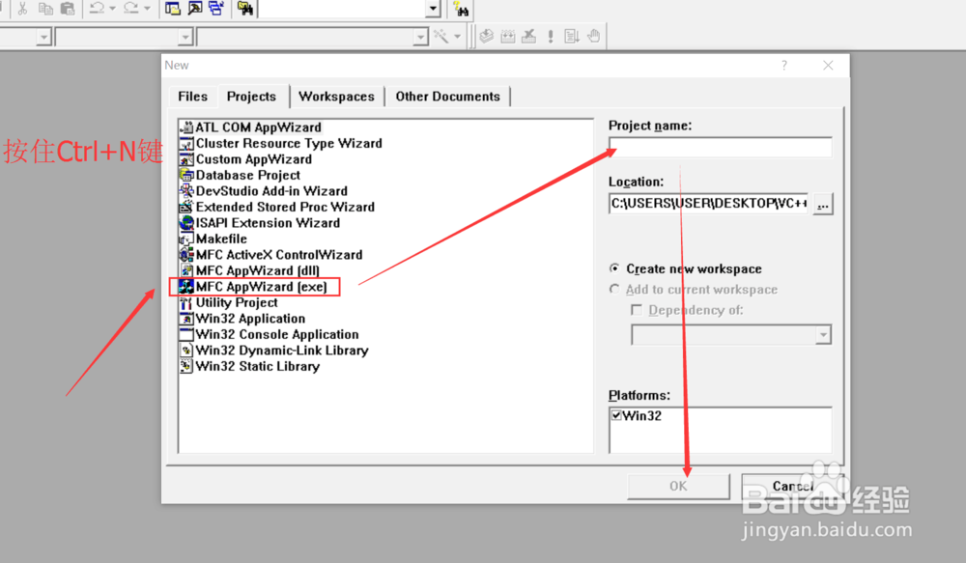The height and width of the screenshot is (563, 966).
Task: Click the icon beside Win32 Console Application
Action: pyautogui.click(x=186, y=334)
